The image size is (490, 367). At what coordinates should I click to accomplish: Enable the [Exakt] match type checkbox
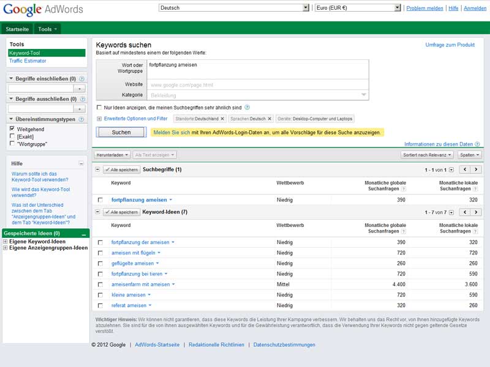[x=12, y=136]
